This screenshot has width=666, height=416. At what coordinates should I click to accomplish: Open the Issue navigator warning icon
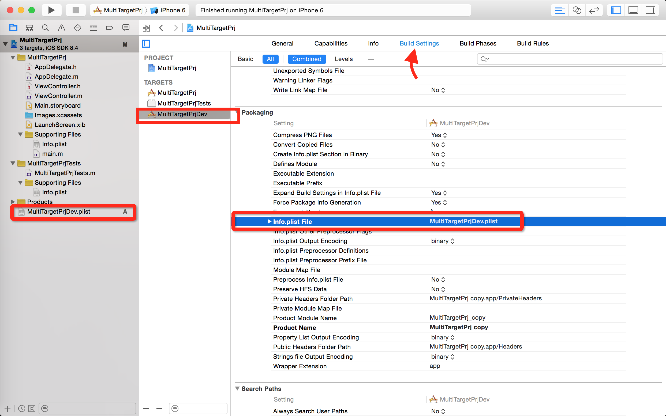[x=61, y=28]
